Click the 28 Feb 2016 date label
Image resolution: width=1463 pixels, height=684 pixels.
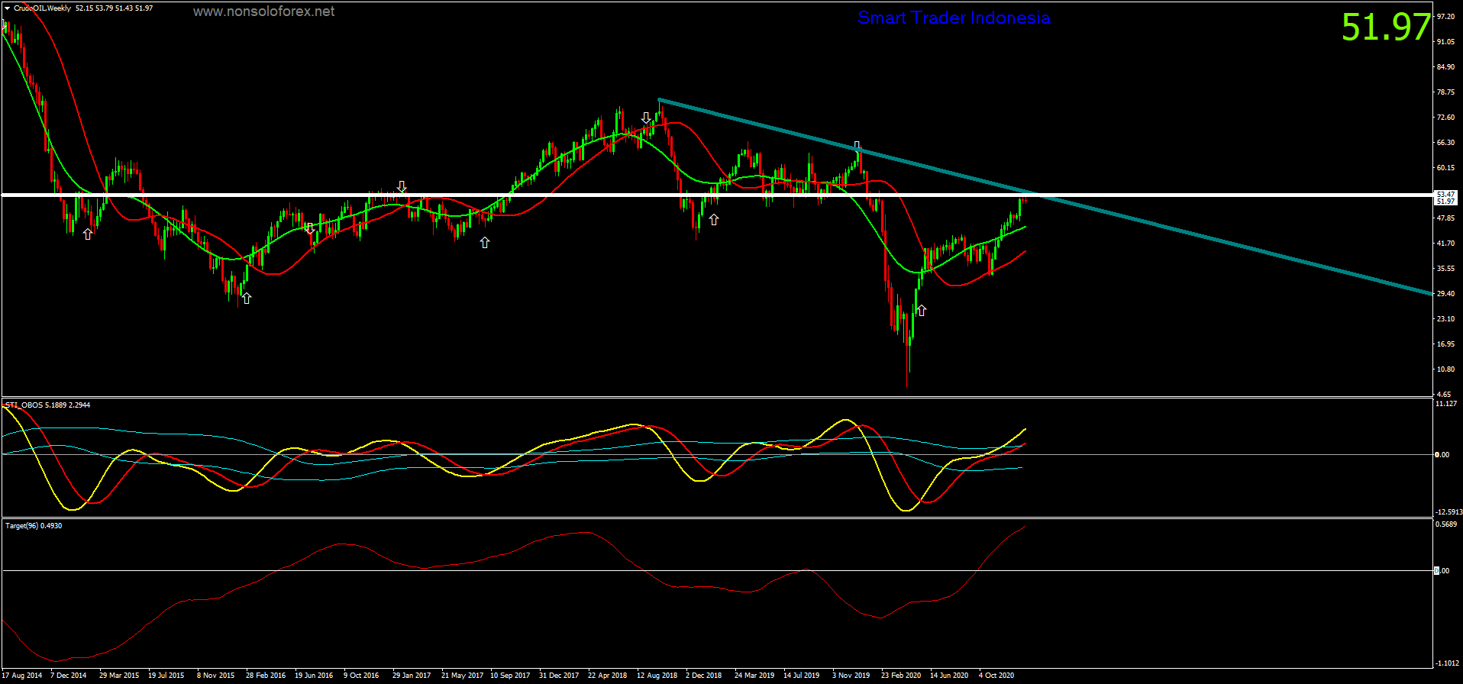coord(266,676)
